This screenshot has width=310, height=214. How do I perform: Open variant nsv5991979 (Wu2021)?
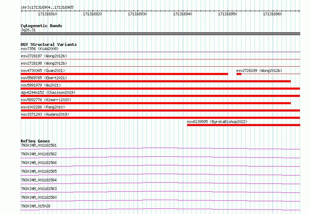pyautogui.click(x=41, y=85)
